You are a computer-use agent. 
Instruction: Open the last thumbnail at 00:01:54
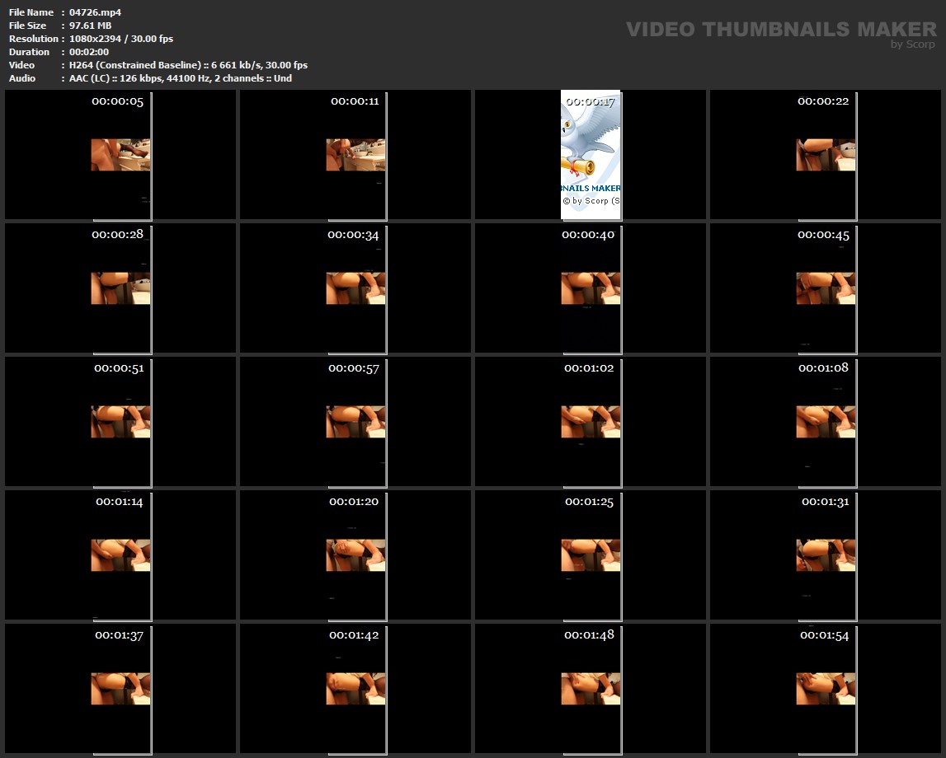(826, 689)
